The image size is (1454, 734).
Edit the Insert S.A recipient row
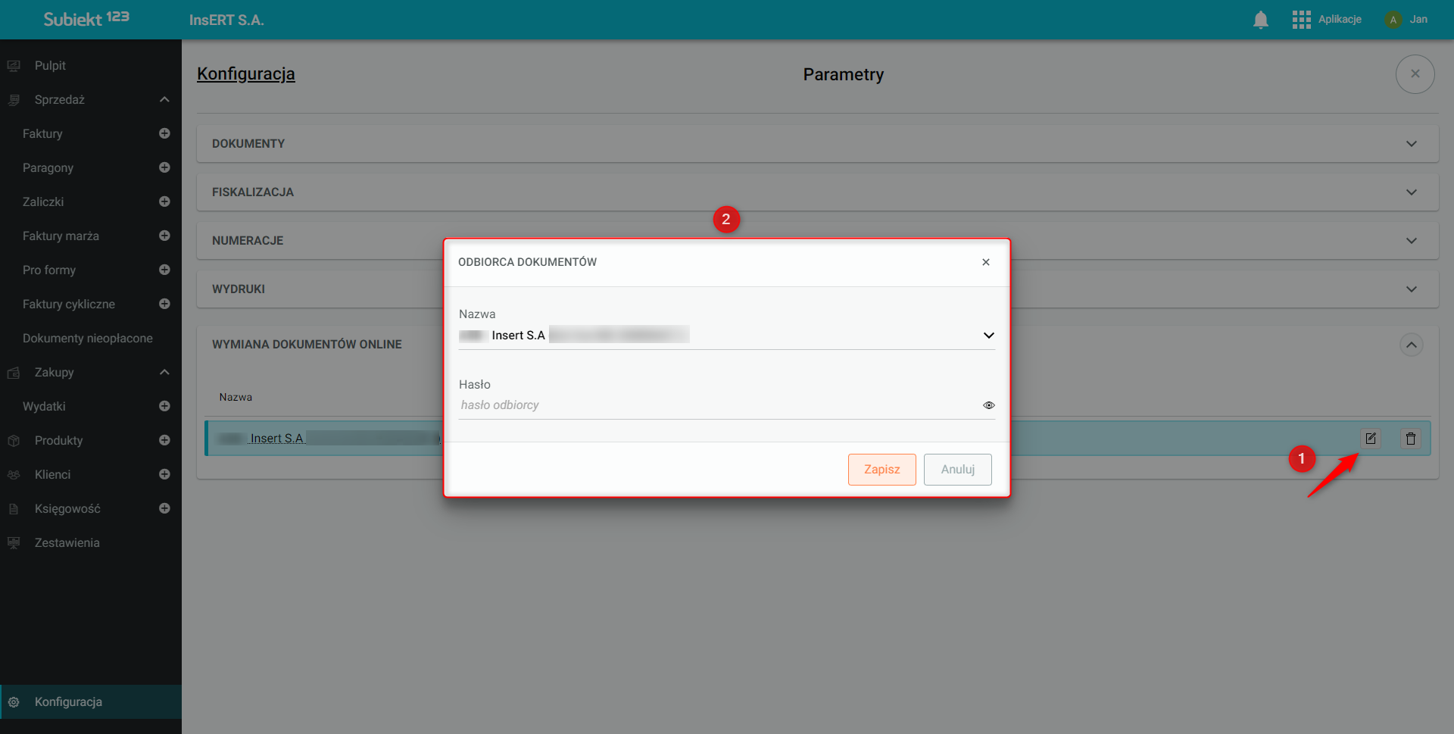click(1371, 439)
